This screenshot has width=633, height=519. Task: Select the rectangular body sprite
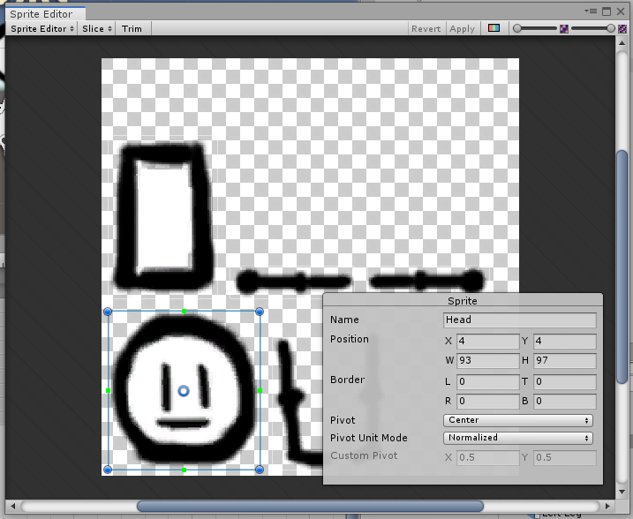tap(163, 216)
